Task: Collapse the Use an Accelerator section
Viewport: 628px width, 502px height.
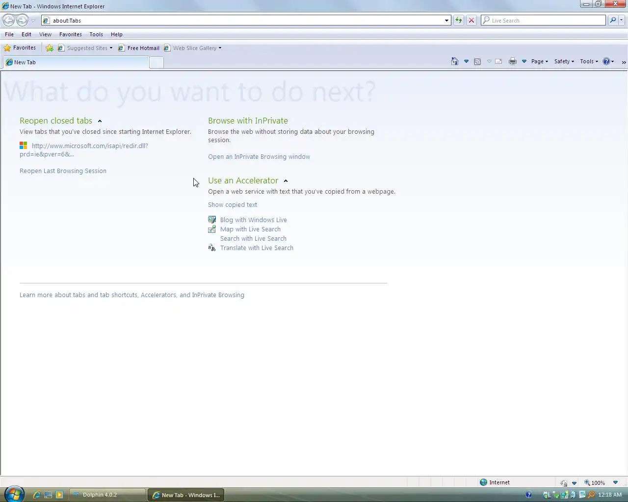Action: coord(286,181)
